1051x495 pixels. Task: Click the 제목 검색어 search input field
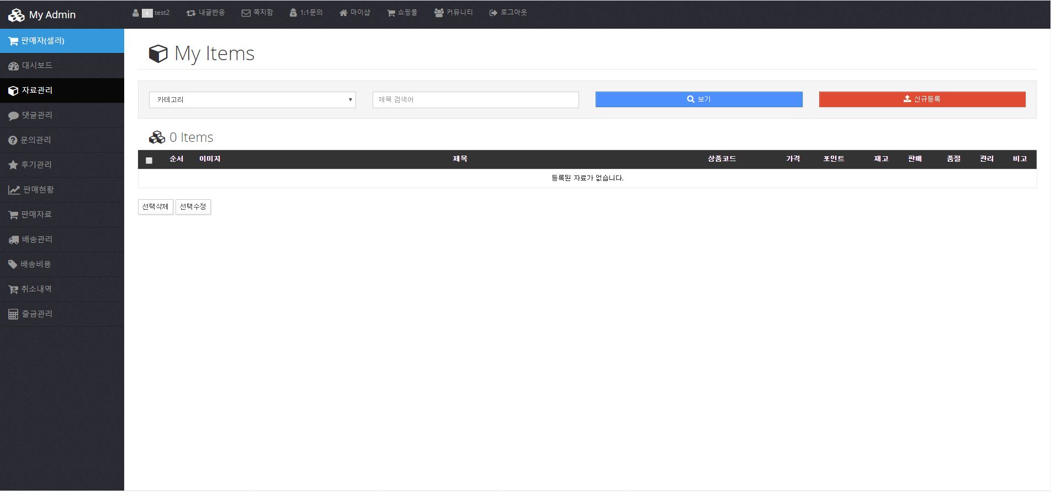coord(475,100)
